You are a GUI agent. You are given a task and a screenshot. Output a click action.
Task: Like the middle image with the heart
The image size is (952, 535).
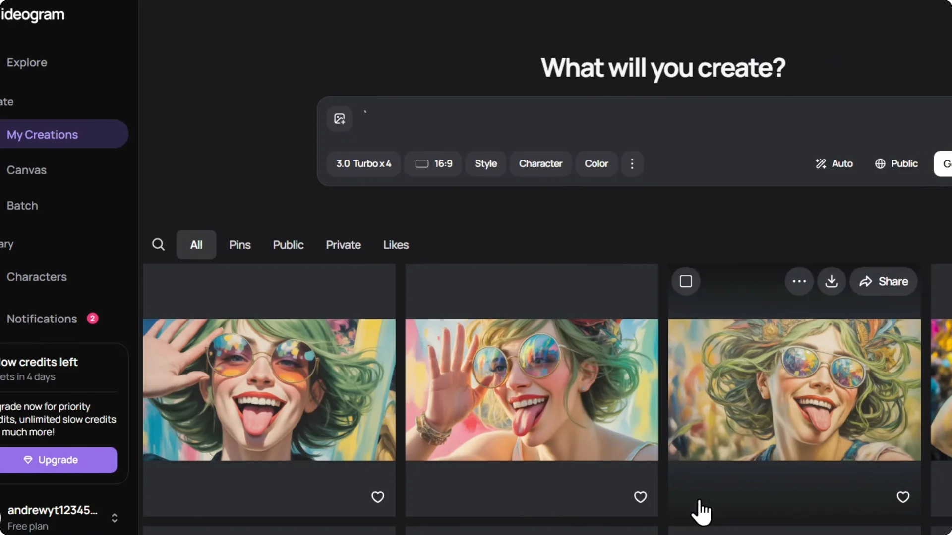tap(640, 497)
